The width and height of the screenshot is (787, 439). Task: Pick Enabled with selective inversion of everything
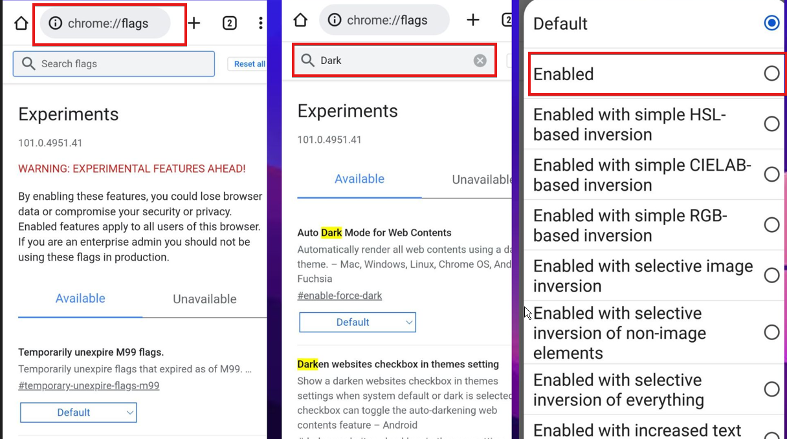[x=771, y=389]
